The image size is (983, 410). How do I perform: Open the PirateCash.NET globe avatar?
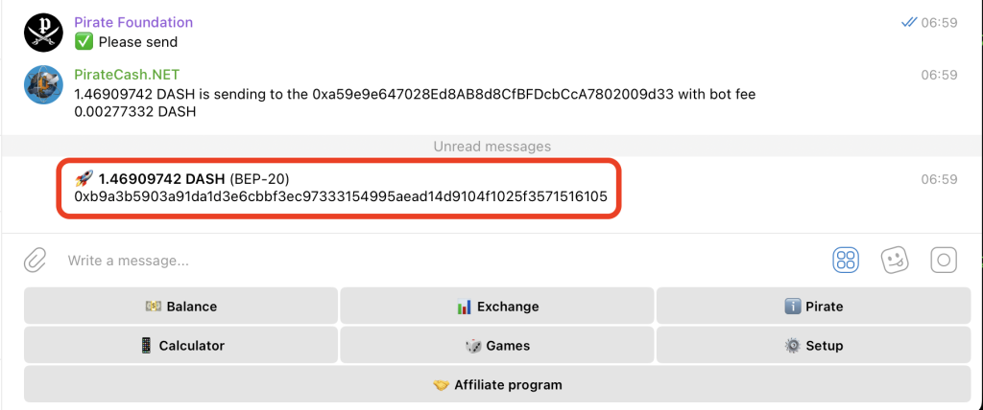pos(43,84)
